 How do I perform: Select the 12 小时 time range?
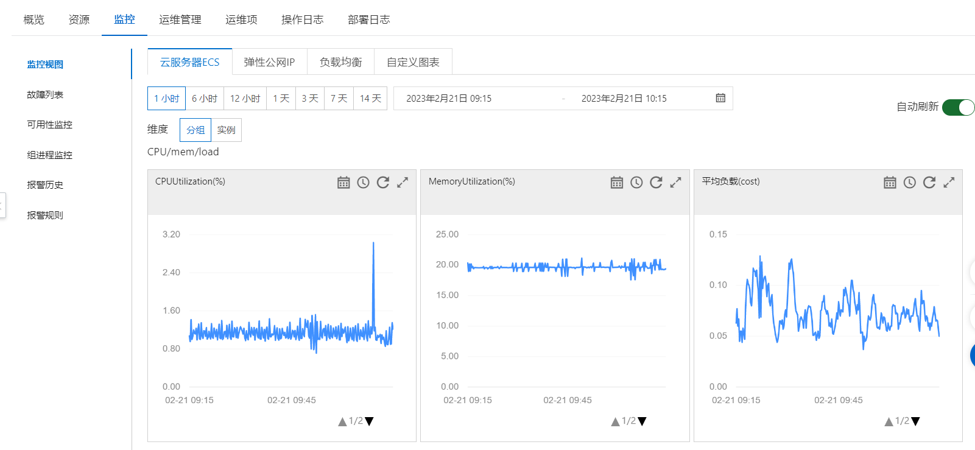coord(245,98)
